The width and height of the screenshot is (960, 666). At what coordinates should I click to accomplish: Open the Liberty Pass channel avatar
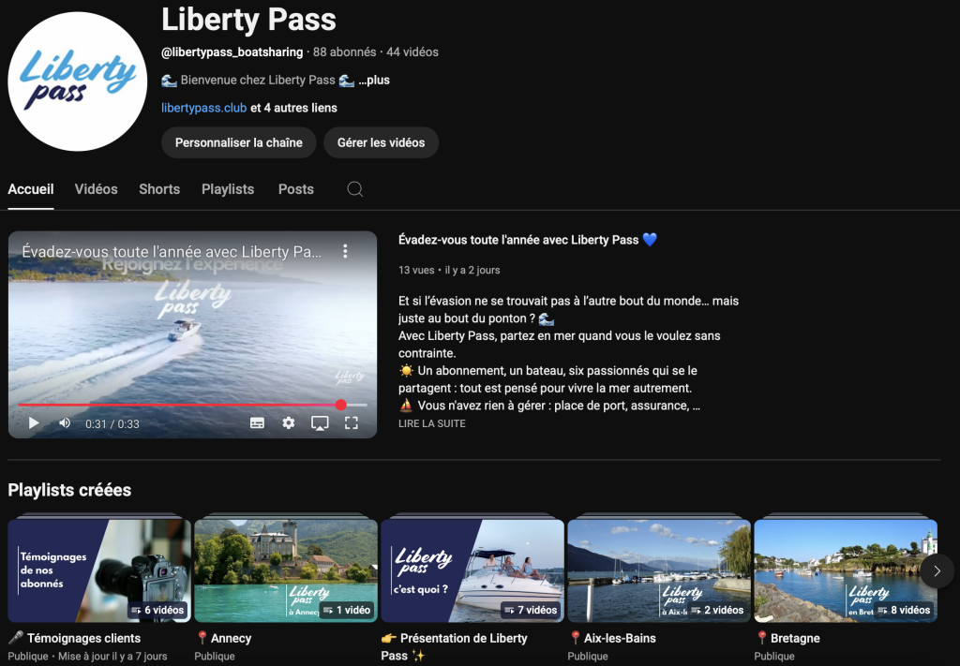tap(77, 81)
